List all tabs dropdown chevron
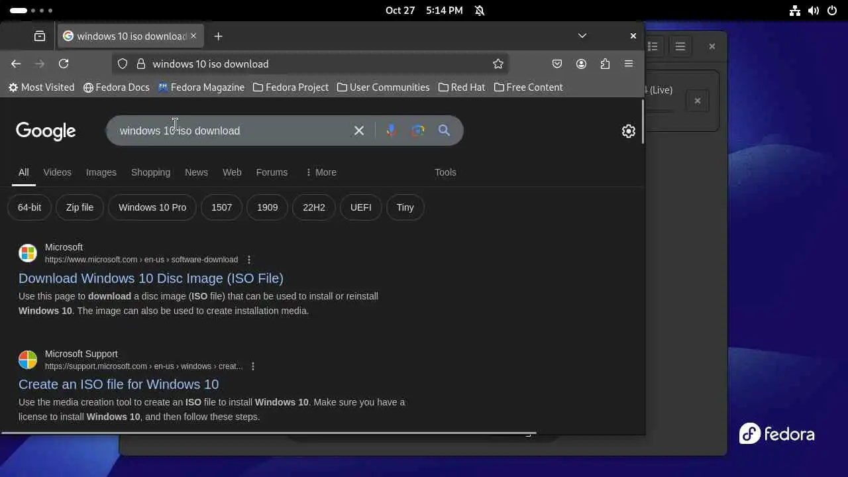848x477 pixels. pyautogui.click(x=582, y=36)
